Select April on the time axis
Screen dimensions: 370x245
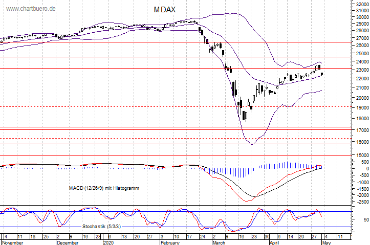[275, 242]
